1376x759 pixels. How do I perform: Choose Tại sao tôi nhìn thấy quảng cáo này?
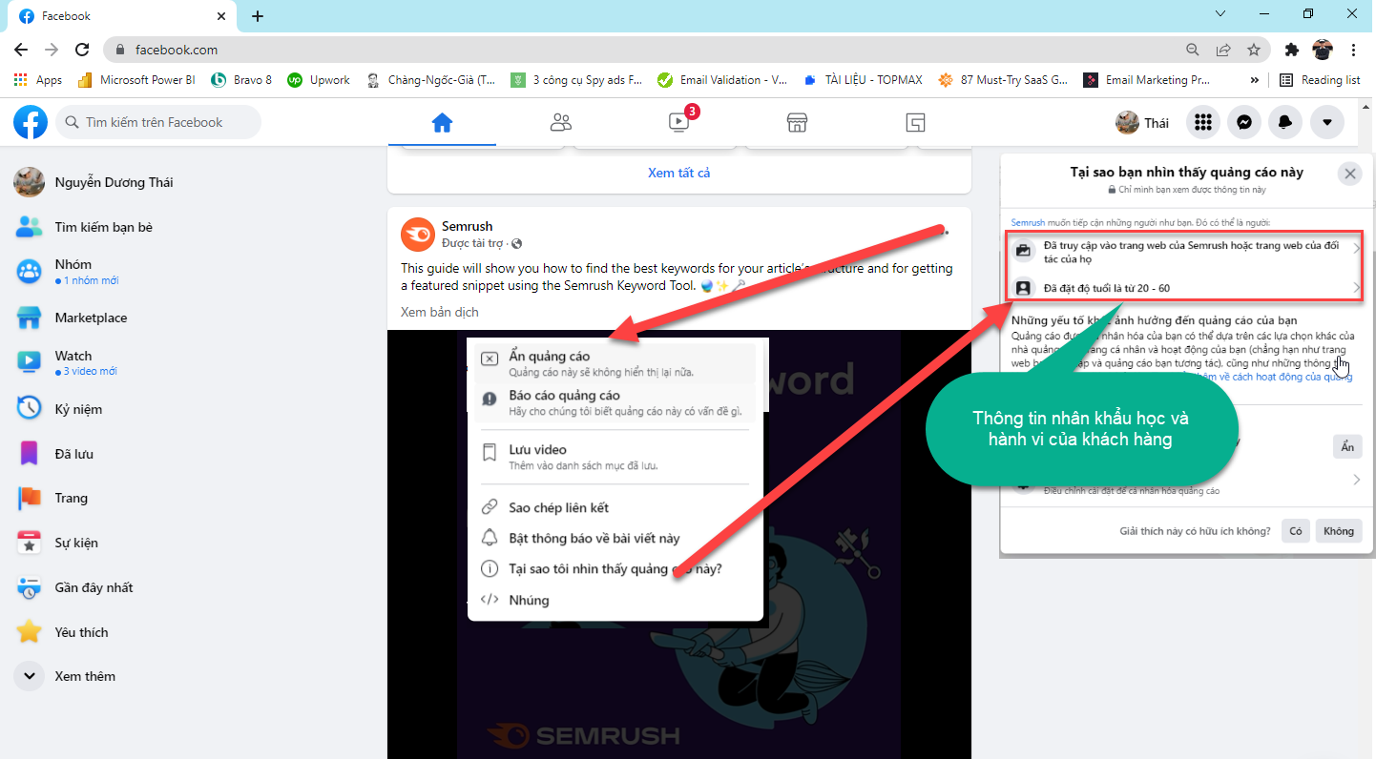tap(615, 569)
